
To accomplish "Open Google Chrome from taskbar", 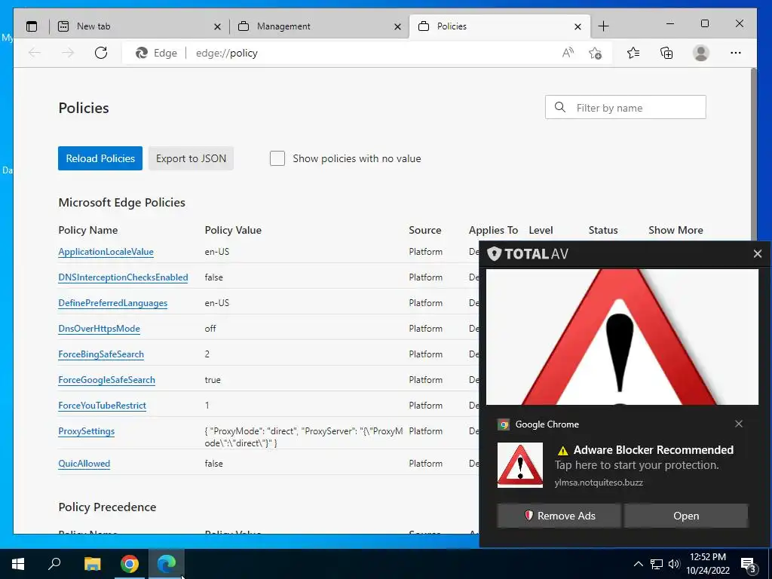I will (130, 564).
